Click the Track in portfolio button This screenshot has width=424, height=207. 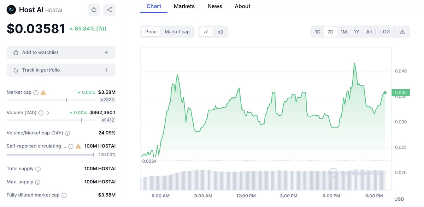61,70
